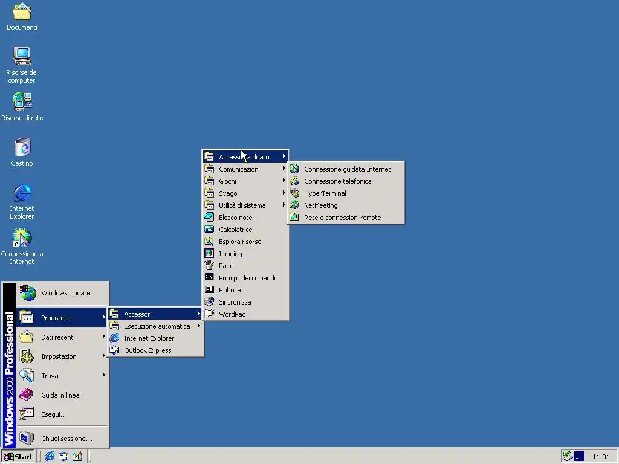Viewport: 619px width, 464px height.
Task: Click the Sincronizza icon
Action: pyautogui.click(x=209, y=302)
